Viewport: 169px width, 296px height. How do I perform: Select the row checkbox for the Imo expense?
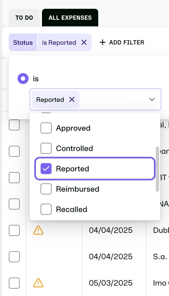[x=14, y=283]
